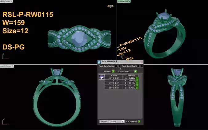208x130 pixels.
Task: Select the 1.27 X 1.27 size cell
Action: point(114,85)
